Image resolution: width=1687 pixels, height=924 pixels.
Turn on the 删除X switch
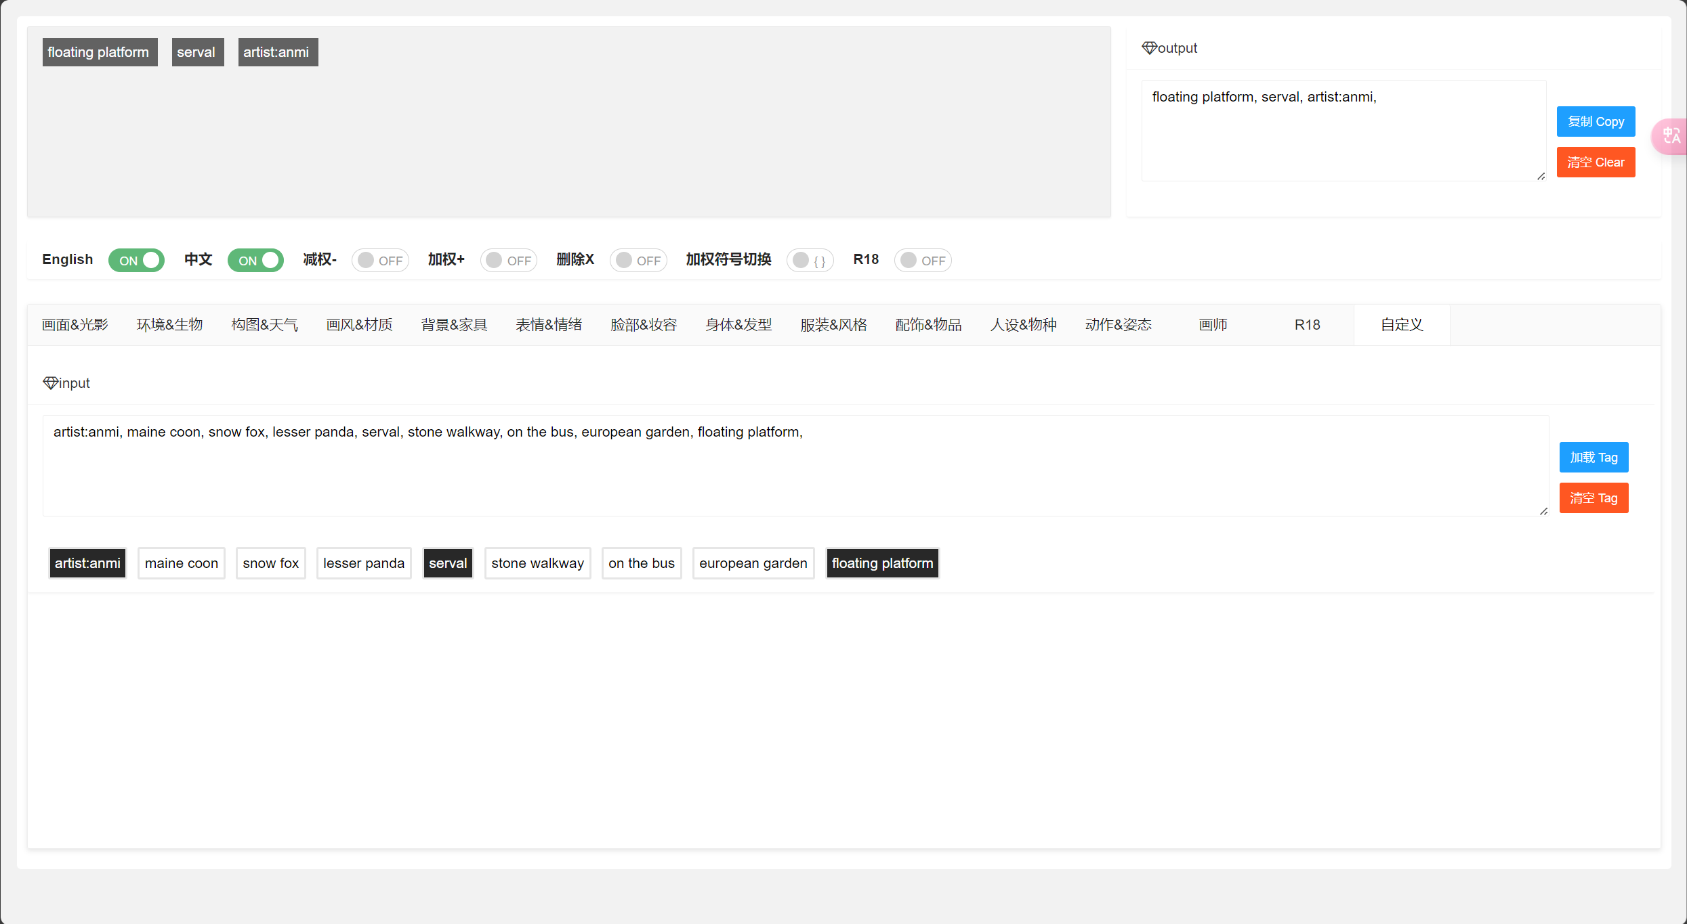[x=638, y=261]
